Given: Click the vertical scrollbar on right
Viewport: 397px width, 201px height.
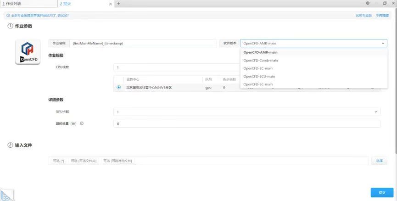Looking at the screenshot, I should pos(396,81).
